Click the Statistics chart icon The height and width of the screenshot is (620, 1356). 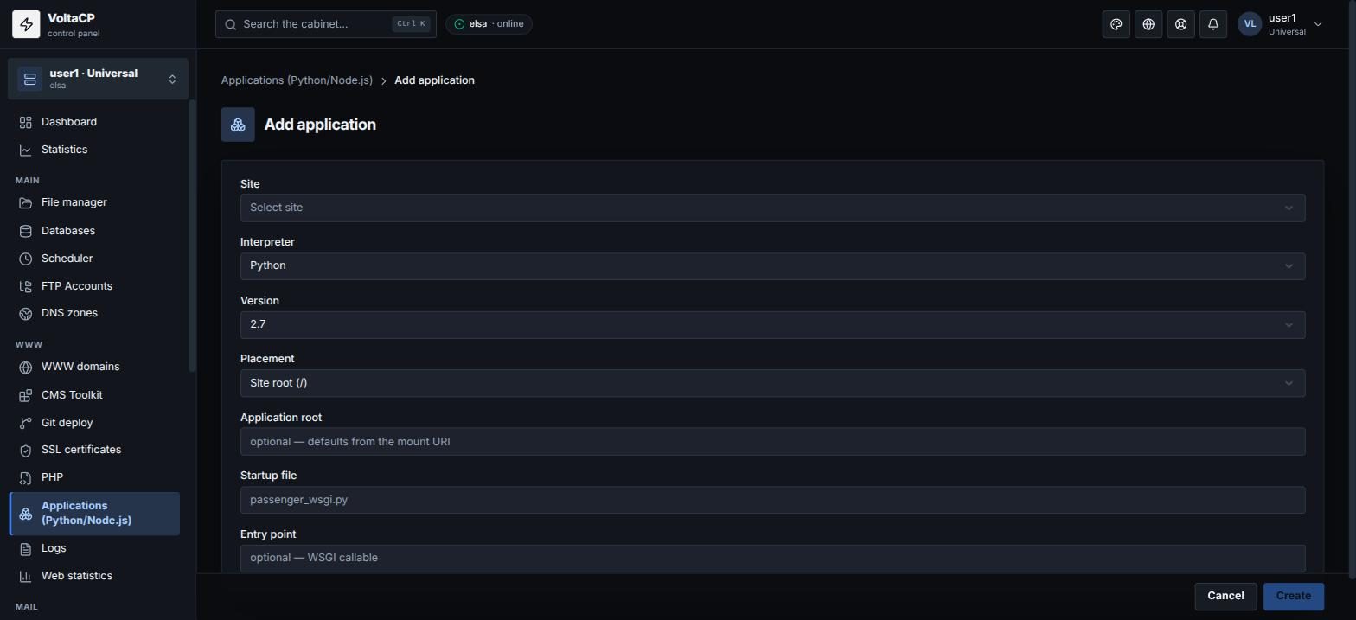26,150
